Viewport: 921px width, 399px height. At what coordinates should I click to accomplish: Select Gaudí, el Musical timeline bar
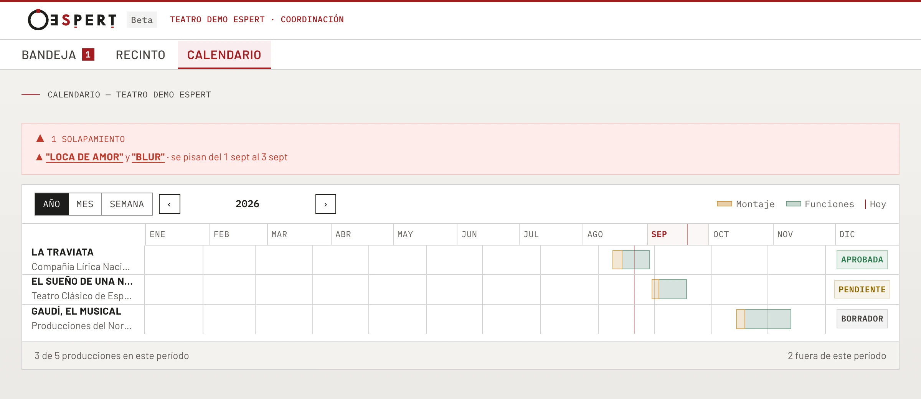pyautogui.click(x=764, y=319)
